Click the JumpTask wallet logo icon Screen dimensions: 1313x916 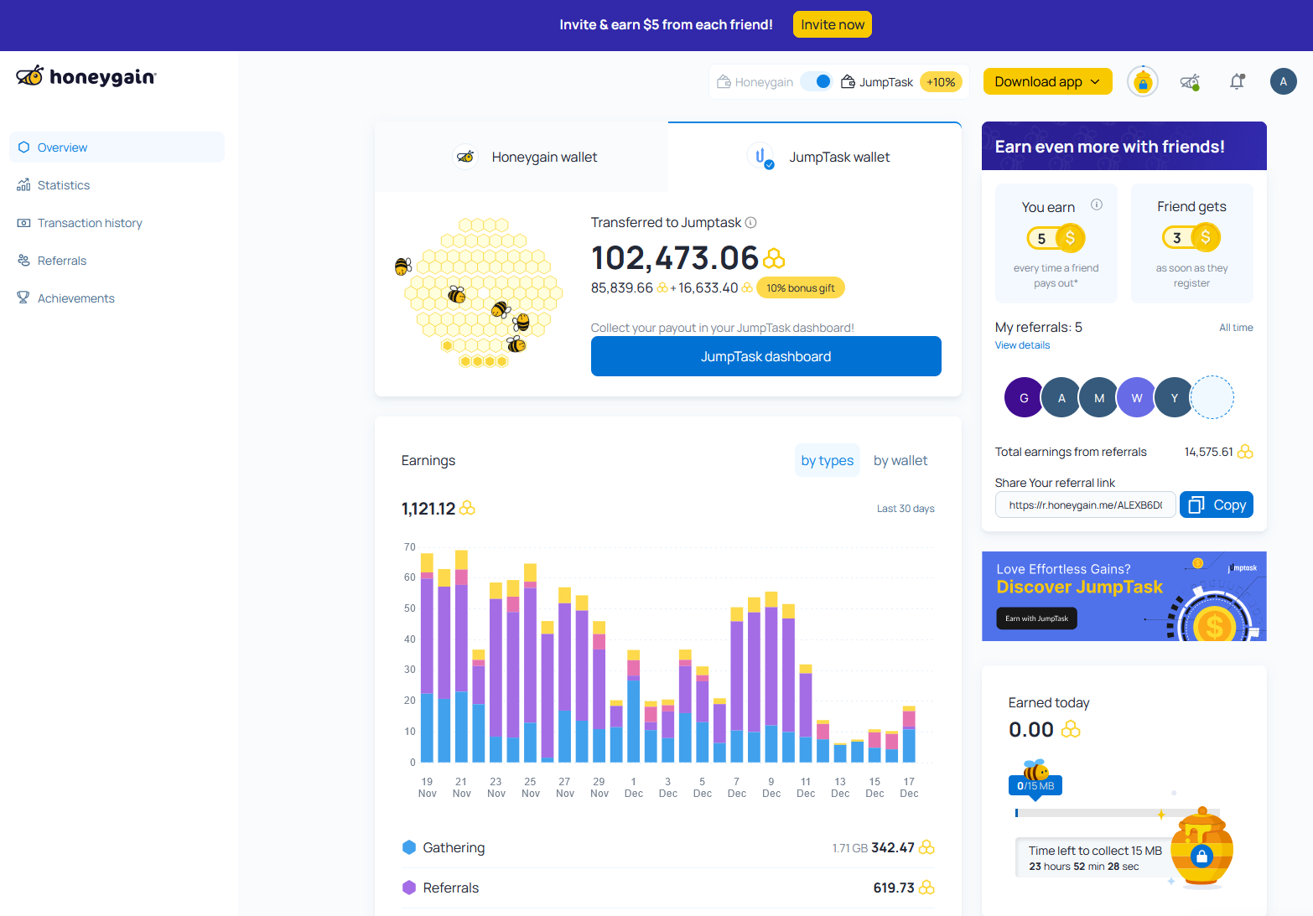pyautogui.click(x=760, y=157)
